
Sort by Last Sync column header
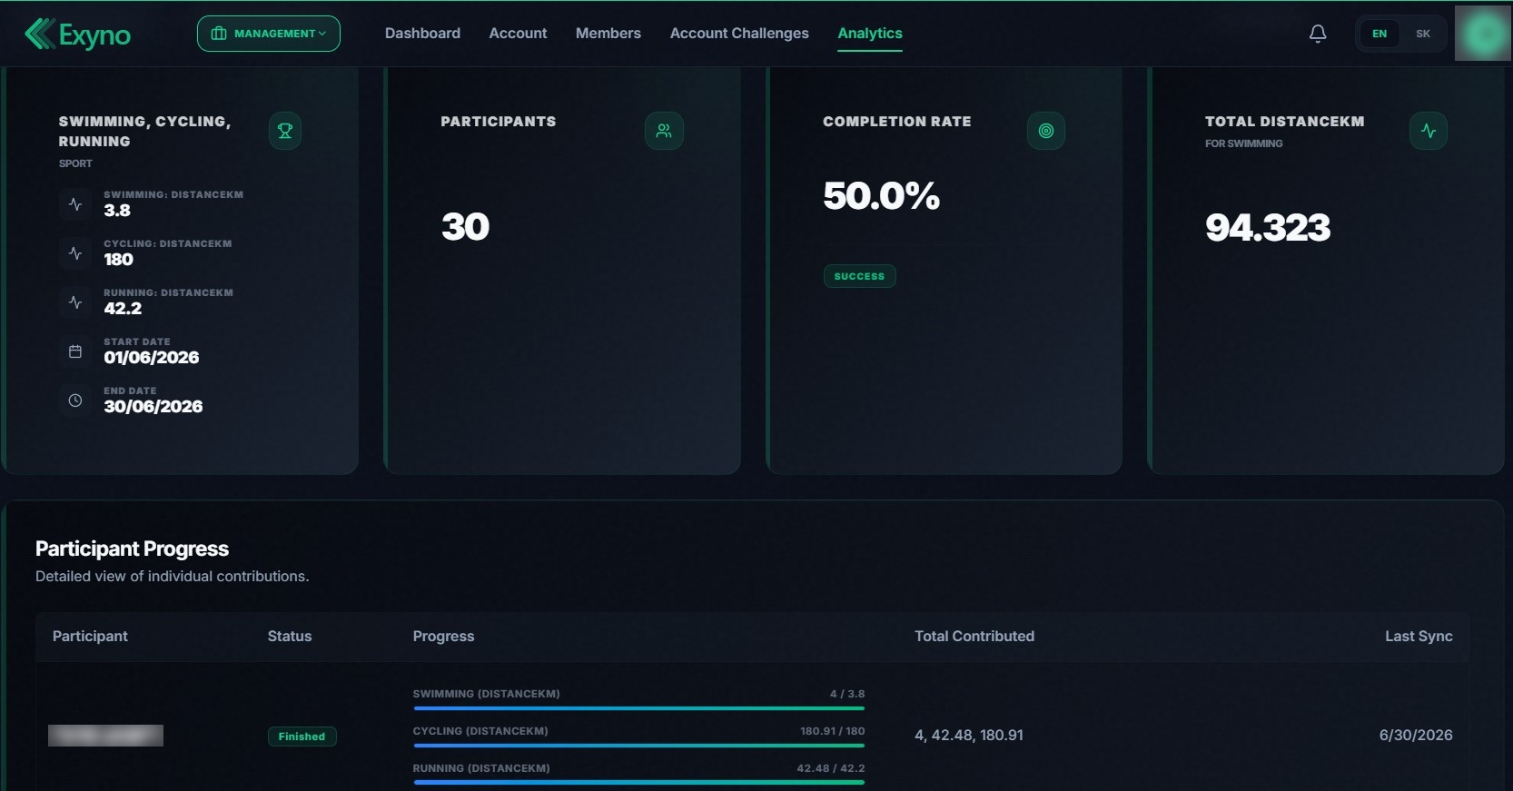point(1419,637)
